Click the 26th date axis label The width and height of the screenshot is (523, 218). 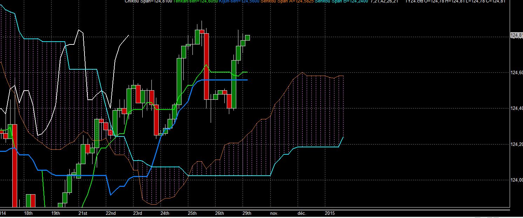pos(219,213)
